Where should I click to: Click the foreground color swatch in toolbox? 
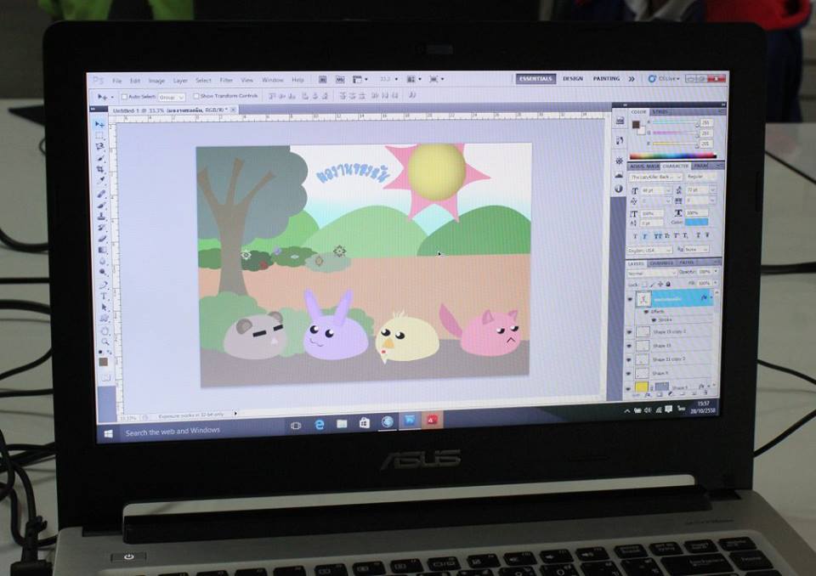click(x=103, y=361)
